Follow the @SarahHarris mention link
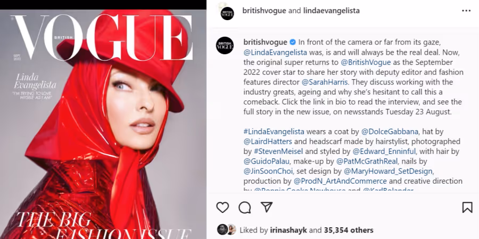Image resolution: width=479 pixels, height=239 pixels. [325, 82]
